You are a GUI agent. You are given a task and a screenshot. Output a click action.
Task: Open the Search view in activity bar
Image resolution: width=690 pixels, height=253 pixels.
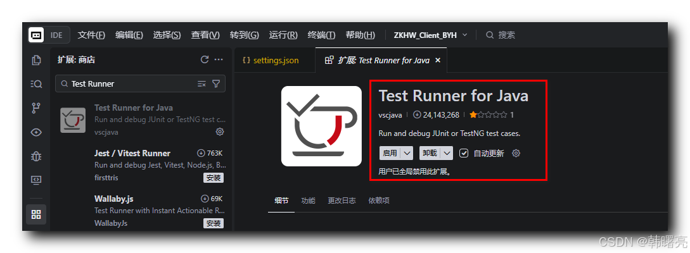pos(37,84)
